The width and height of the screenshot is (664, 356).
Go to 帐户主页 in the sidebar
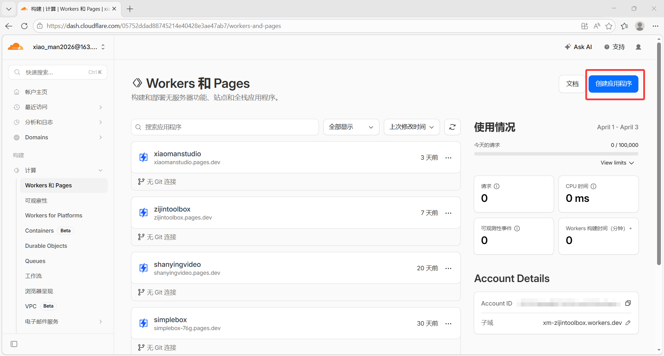(36, 92)
